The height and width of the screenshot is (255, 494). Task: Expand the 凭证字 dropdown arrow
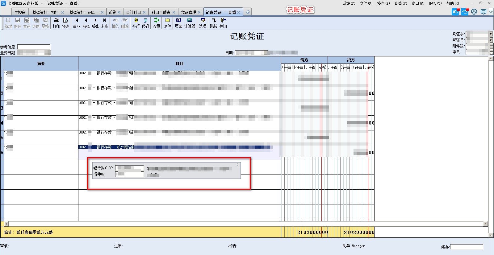click(x=491, y=34)
